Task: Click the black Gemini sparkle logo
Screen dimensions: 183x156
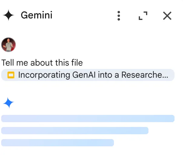Action: pyautogui.click(x=8, y=15)
